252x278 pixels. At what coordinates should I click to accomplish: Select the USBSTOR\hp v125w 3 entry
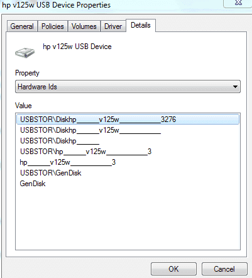(128, 152)
